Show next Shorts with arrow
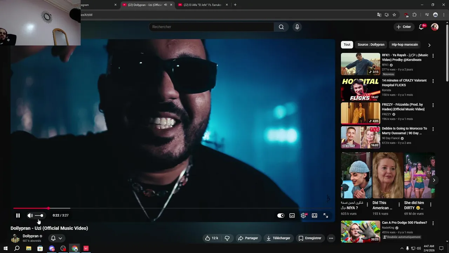449x253 pixels. coord(434,180)
